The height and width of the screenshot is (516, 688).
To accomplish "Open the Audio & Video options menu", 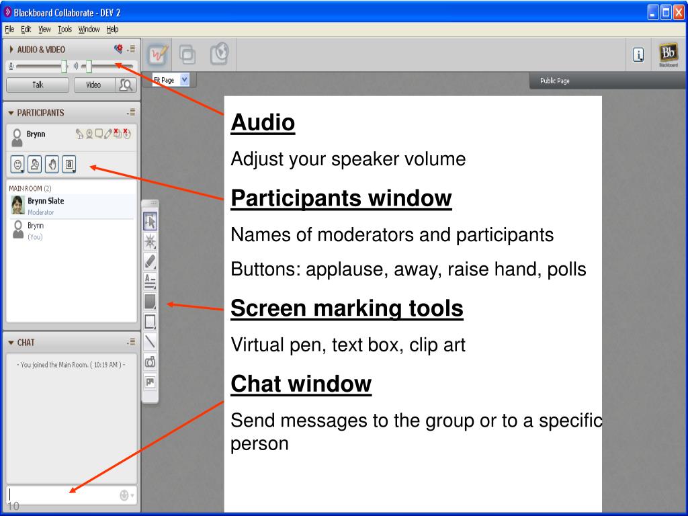I will tap(131, 48).
